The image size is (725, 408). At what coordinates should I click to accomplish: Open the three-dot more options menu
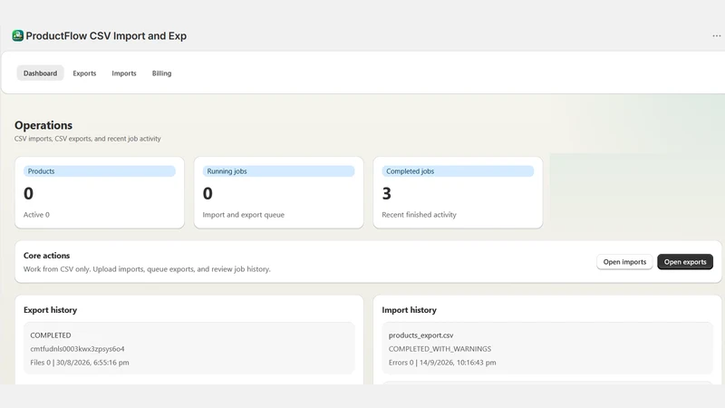[x=716, y=36]
